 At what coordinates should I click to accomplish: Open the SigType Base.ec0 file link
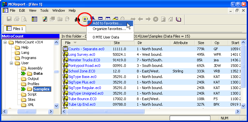(x=82, y=77)
